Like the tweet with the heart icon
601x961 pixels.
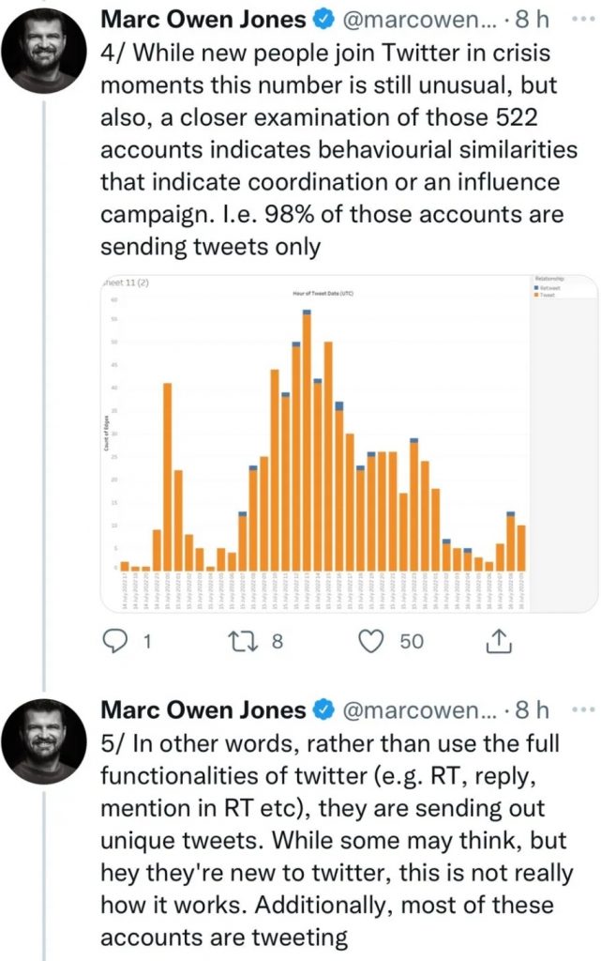[373, 641]
